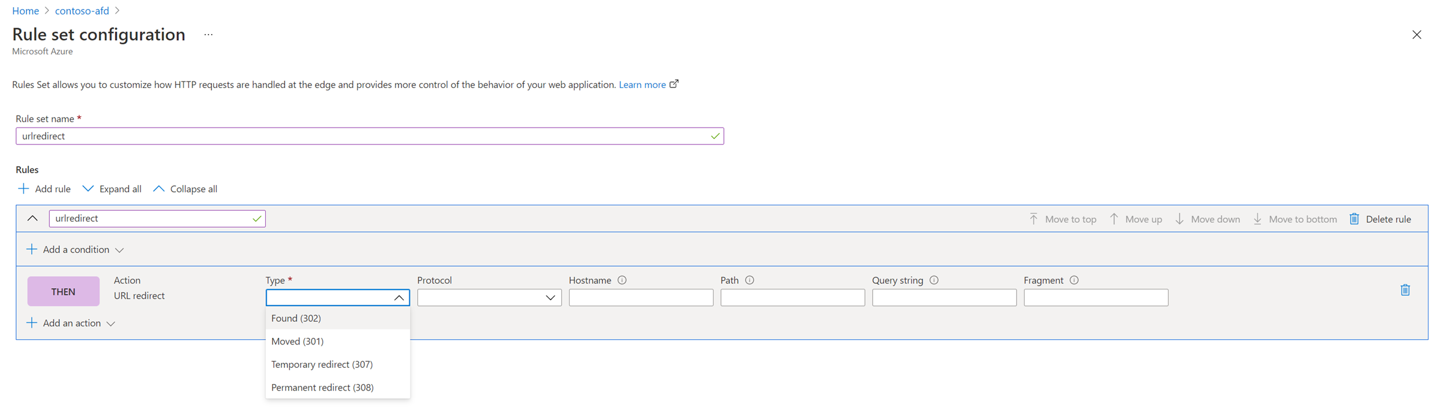1441x411 pixels.
Task: Click the Move to bottom icon
Action: coord(1257,219)
